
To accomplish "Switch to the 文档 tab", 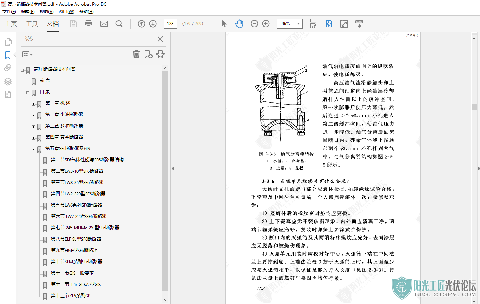I will 53,24.
